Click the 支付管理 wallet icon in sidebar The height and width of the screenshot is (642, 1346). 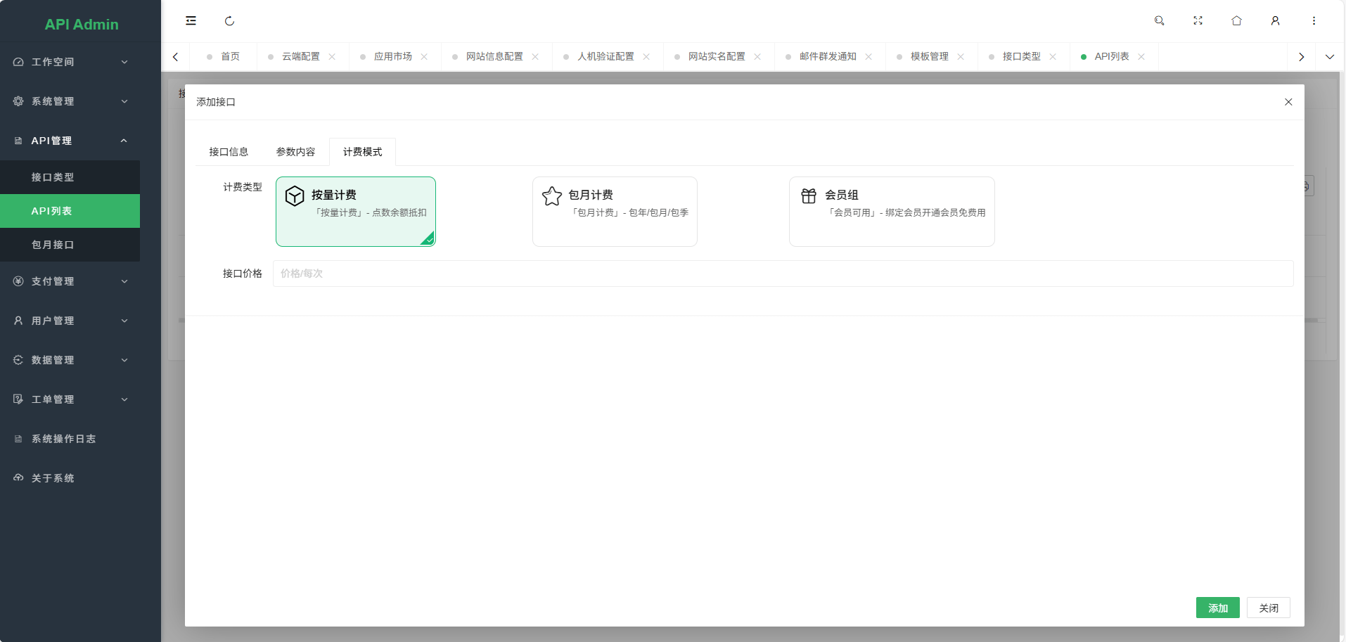coord(18,281)
